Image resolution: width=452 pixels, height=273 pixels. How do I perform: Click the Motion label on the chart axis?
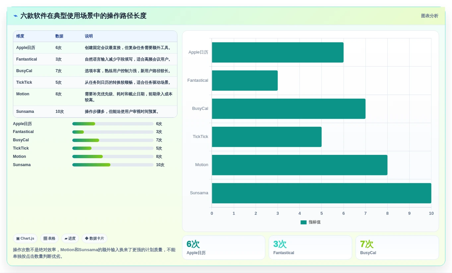point(202,165)
